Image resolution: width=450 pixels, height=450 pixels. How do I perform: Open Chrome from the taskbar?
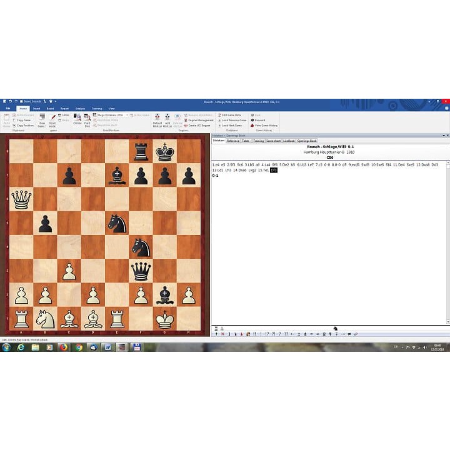(x=79, y=347)
